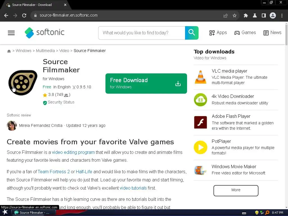Click the tray shield icon
The width and height of the screenshot is (288, 216).
[257, 213]
